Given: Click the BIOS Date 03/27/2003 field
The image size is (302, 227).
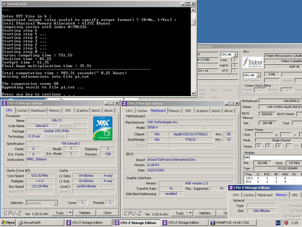Looking at the screenshot, I should coord(190,170).
